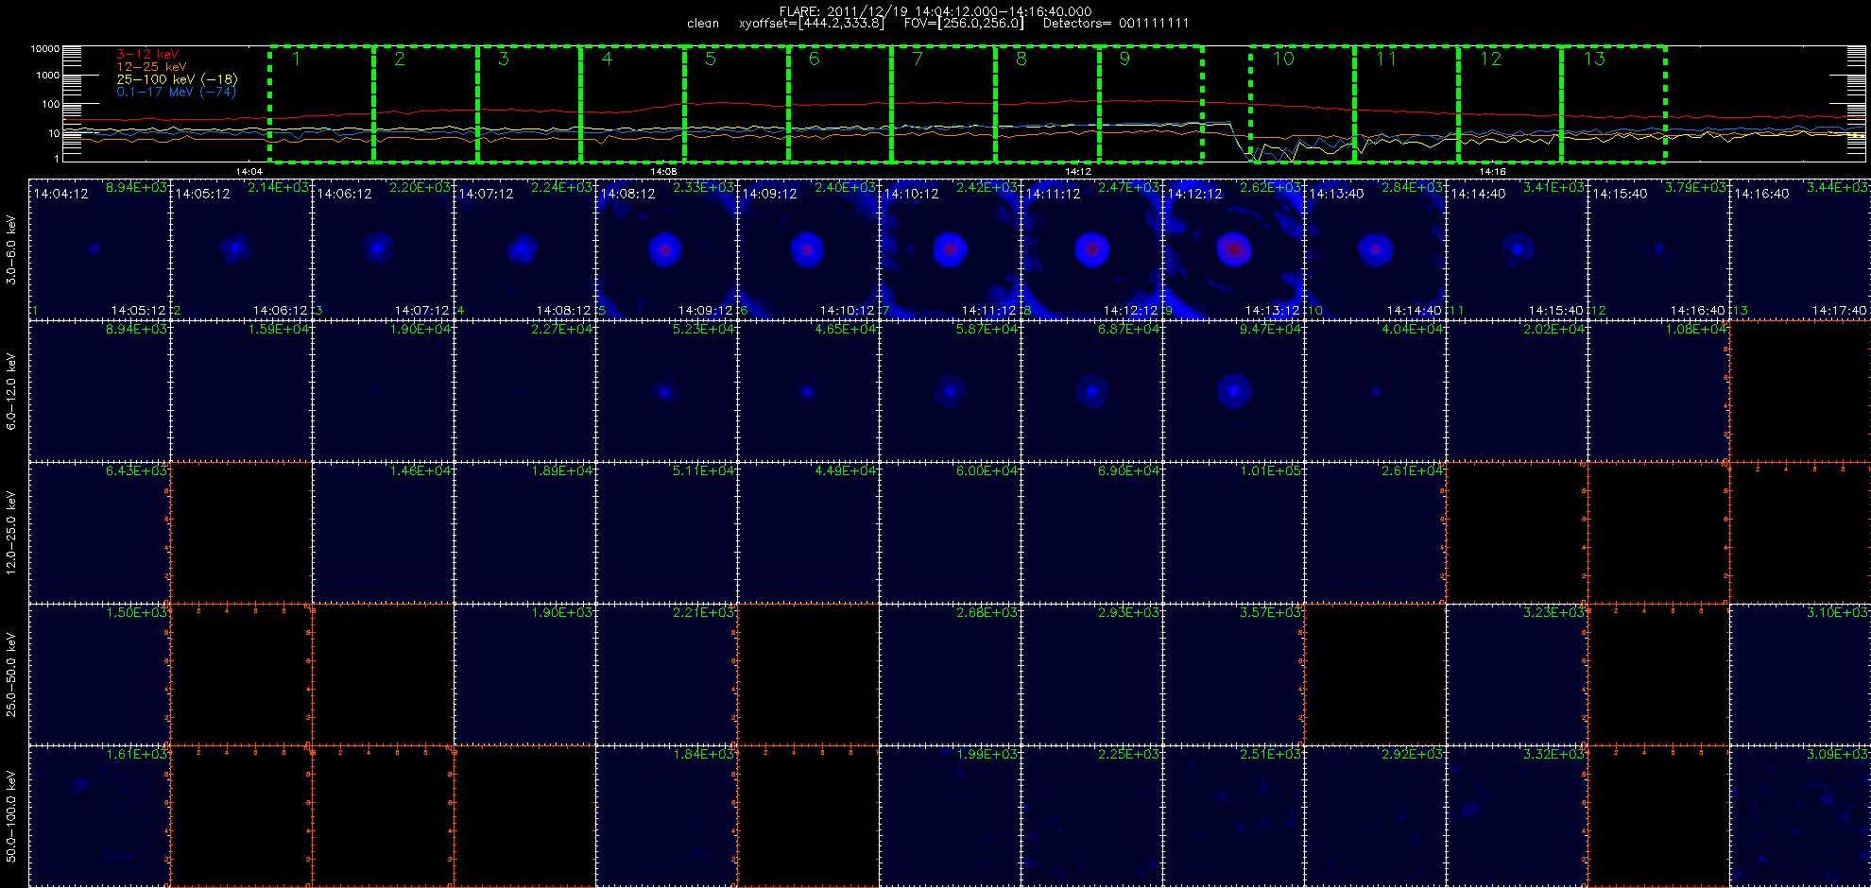Select time interval box 13 in light curve
This screenshot has height=888, width=1871.
pyautogui.click(x=1613, y=103)
